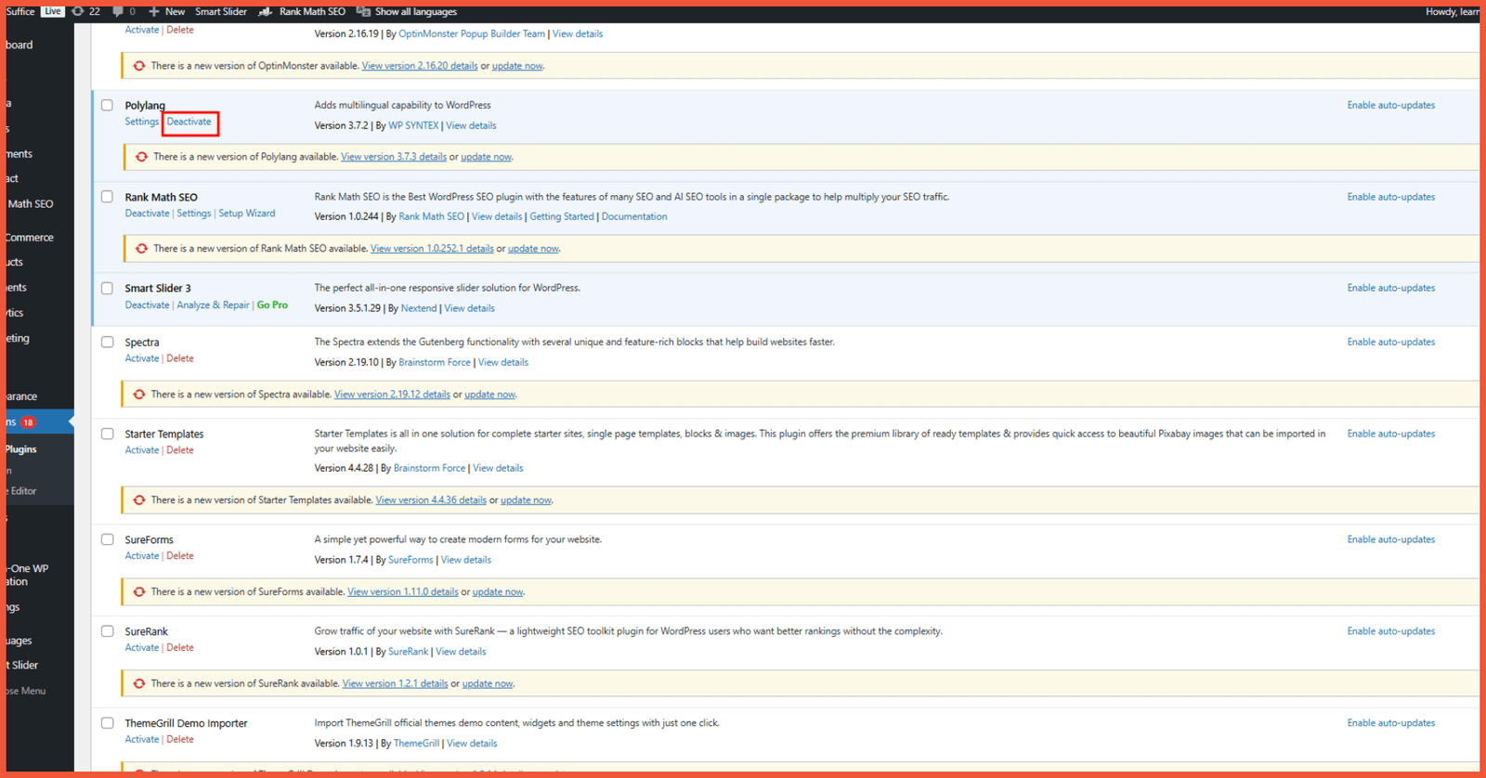Screen dimensions: 1486x778
Task: Update OptinMonster now
Action: [x=517, y=66]
